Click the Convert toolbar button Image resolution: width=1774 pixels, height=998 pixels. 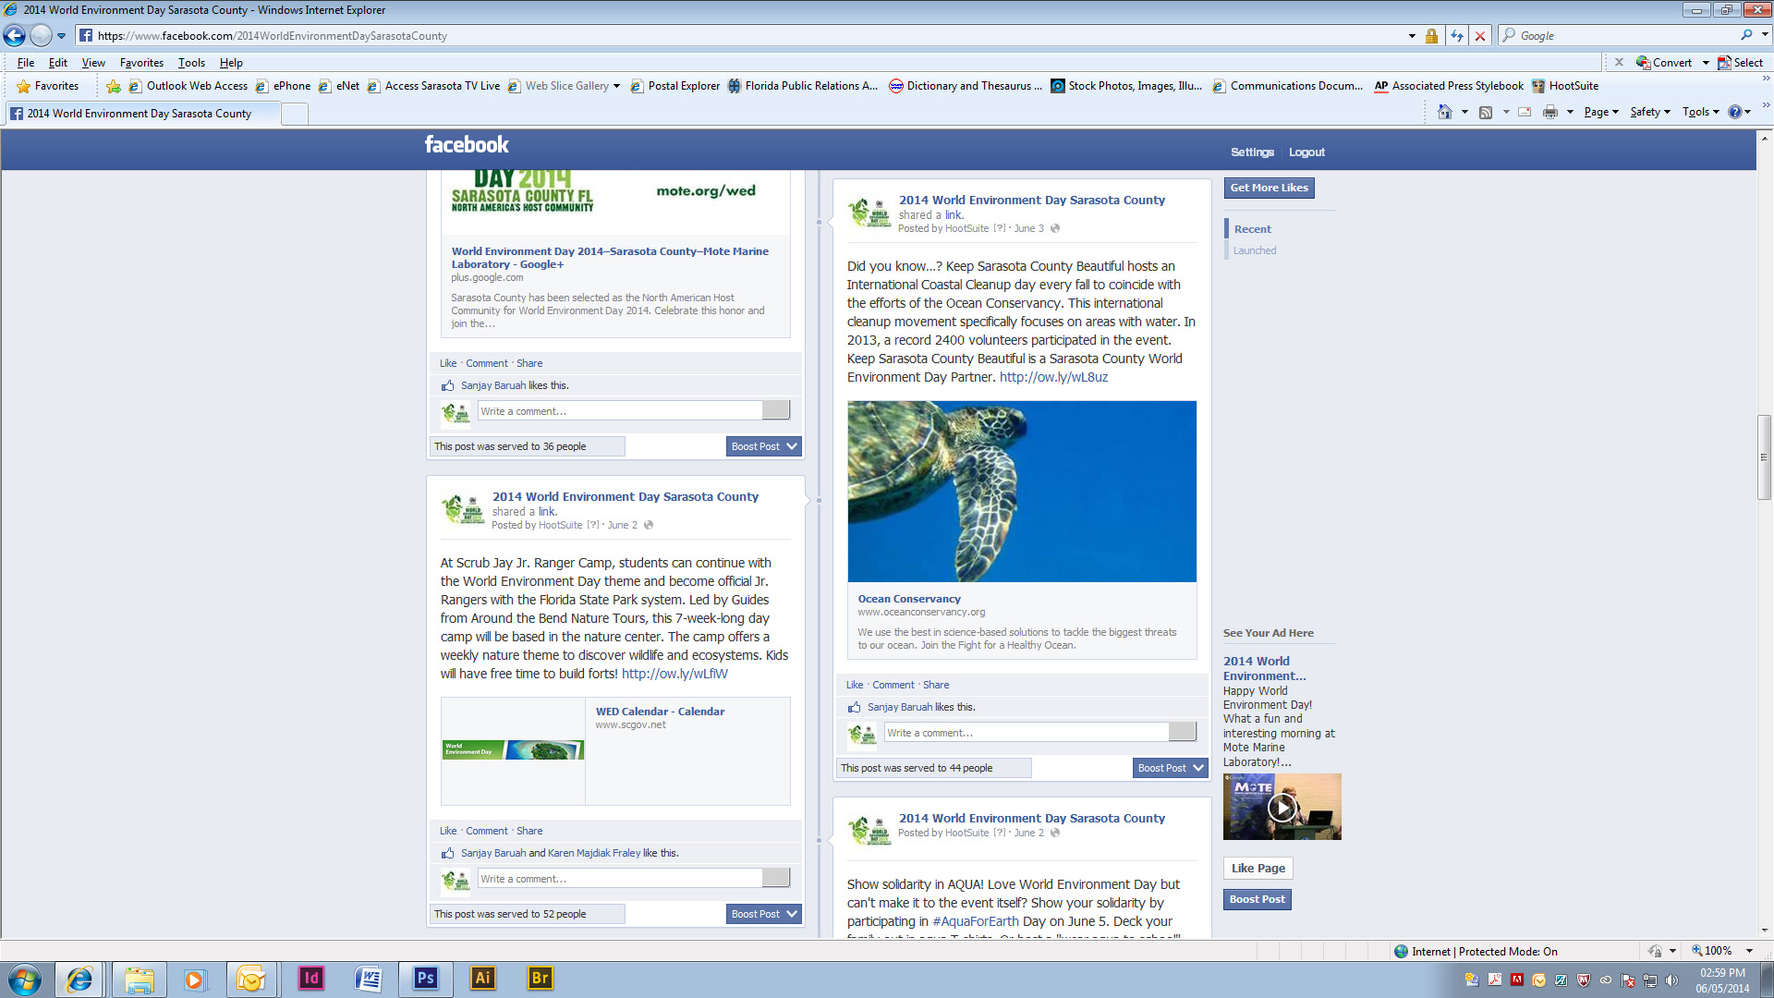1665,63
